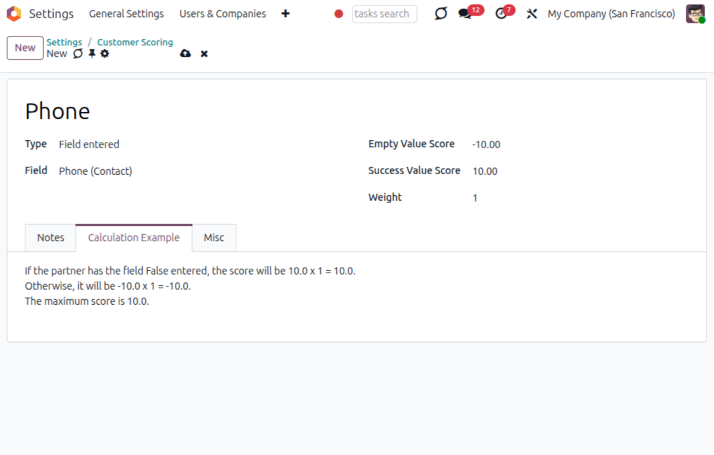Switch to the Notes tab

pos(51,238)
